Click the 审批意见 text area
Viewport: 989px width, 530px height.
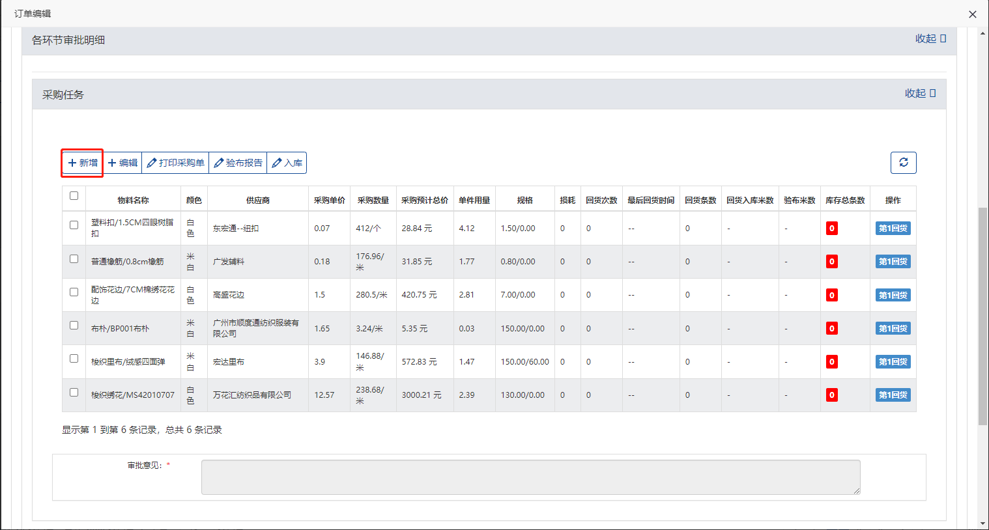pos(530,477)
